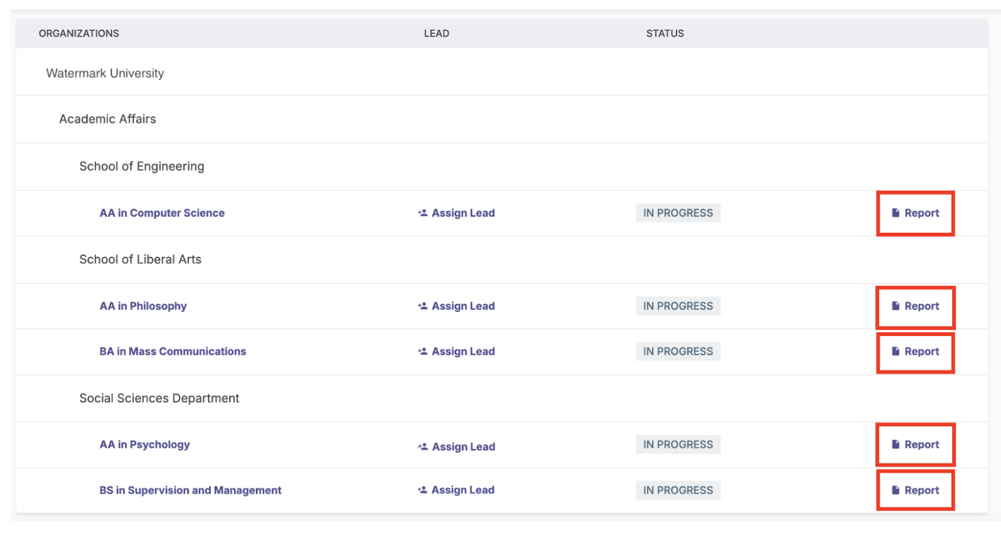
Task: Click the Academic Affairs organization row
Action: coord(107,119)
